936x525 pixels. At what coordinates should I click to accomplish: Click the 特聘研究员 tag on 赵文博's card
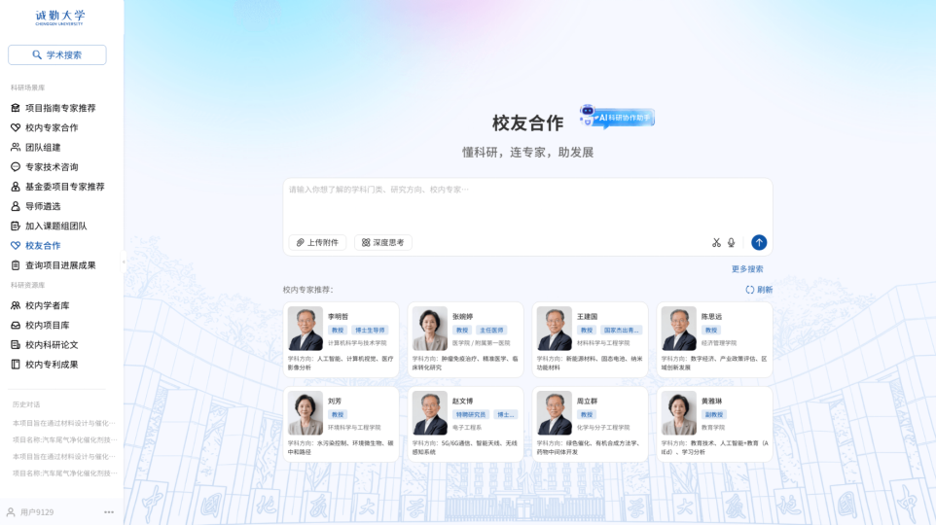tap(472, 414)
